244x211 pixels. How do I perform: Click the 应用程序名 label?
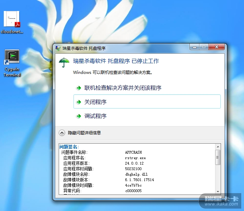tap(74, 158)
